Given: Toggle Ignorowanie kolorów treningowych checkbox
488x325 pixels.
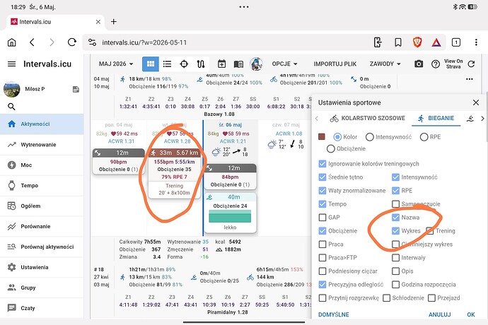Looking at the screenshot, I should pos(323,164).
